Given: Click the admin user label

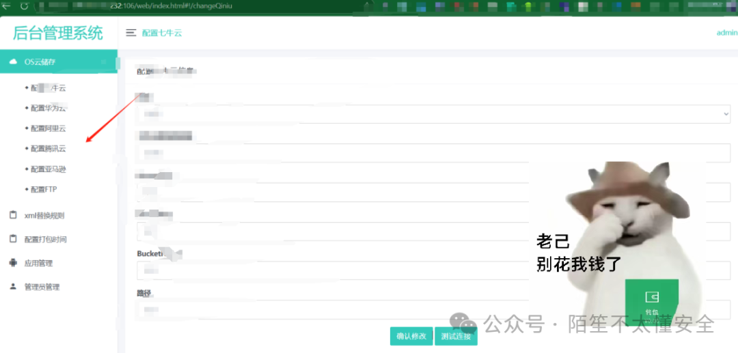Looking at the screenshot, I should [x=727, y=33].
